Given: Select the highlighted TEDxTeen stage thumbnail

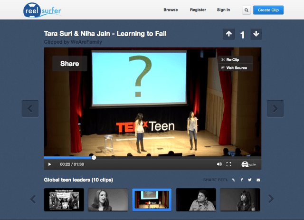Looking at the screenshot, I should tap(152, 200).
